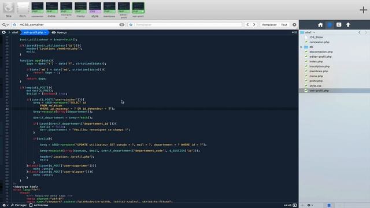Click the status bar icon beside 44:45
370x208 pixels.
click(x=295, y=205)
